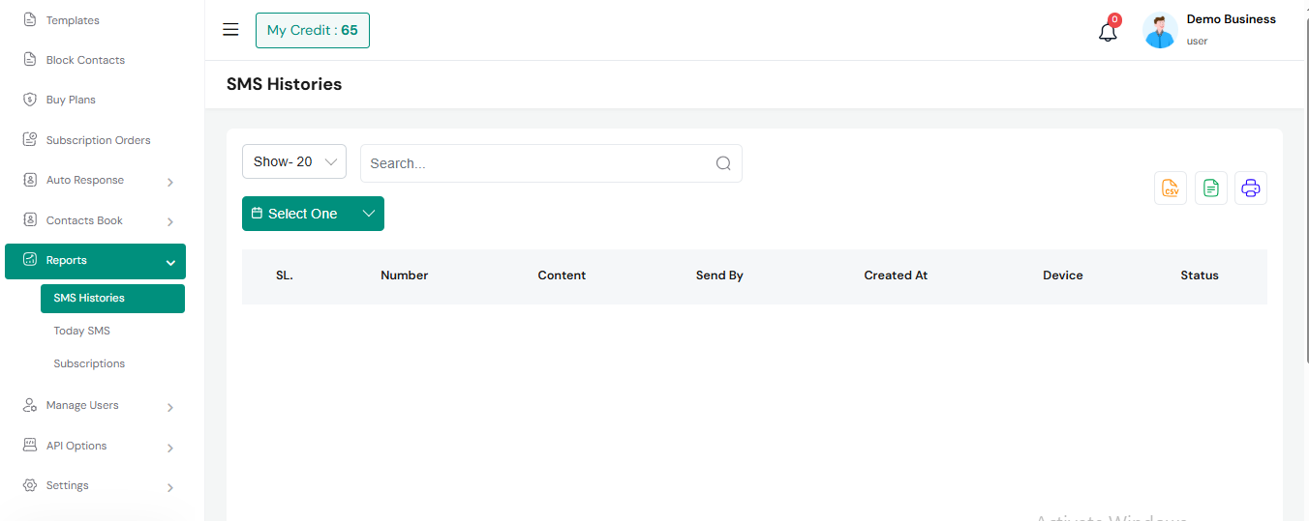Open the notification bell
Viewport: 1309px width, 521px height.
click(1108, 32)
